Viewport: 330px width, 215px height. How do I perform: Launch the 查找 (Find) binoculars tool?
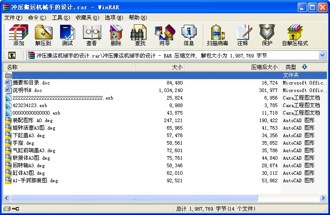[140, 35]
